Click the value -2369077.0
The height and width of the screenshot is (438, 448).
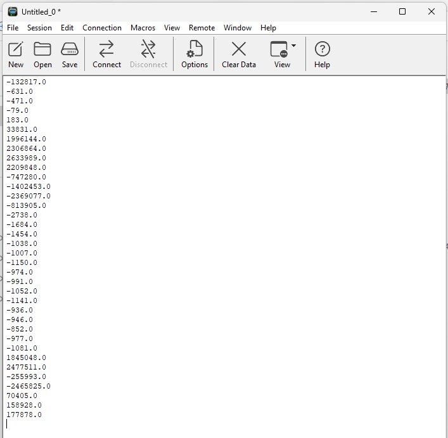[29, 196]
